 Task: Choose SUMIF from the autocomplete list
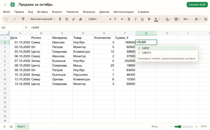point(167,48)
